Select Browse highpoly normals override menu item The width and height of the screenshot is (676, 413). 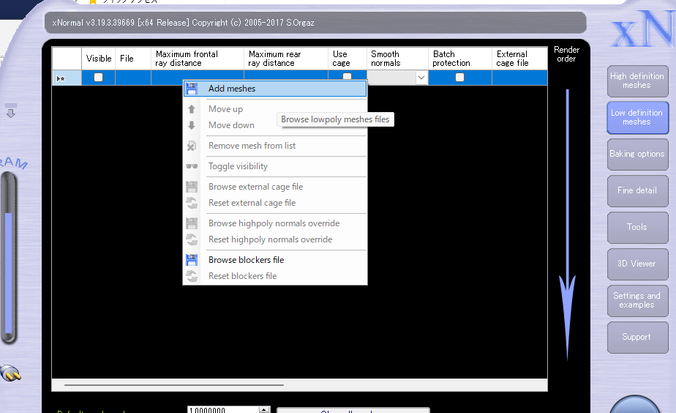274,223
